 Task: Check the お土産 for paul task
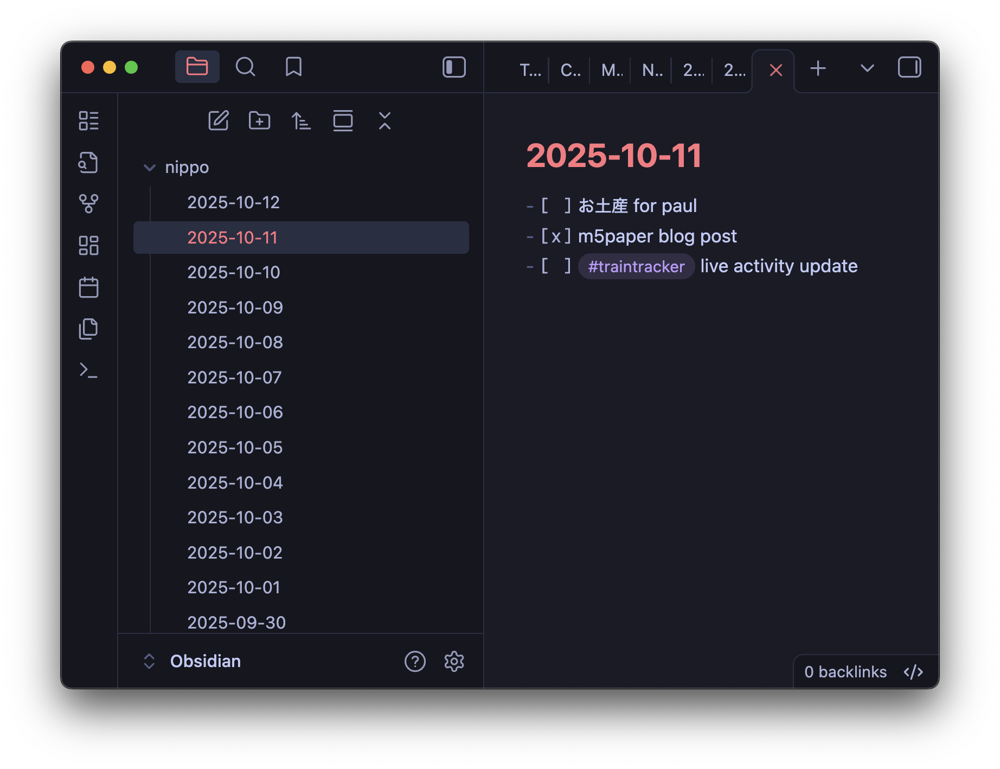pos(556,206)
